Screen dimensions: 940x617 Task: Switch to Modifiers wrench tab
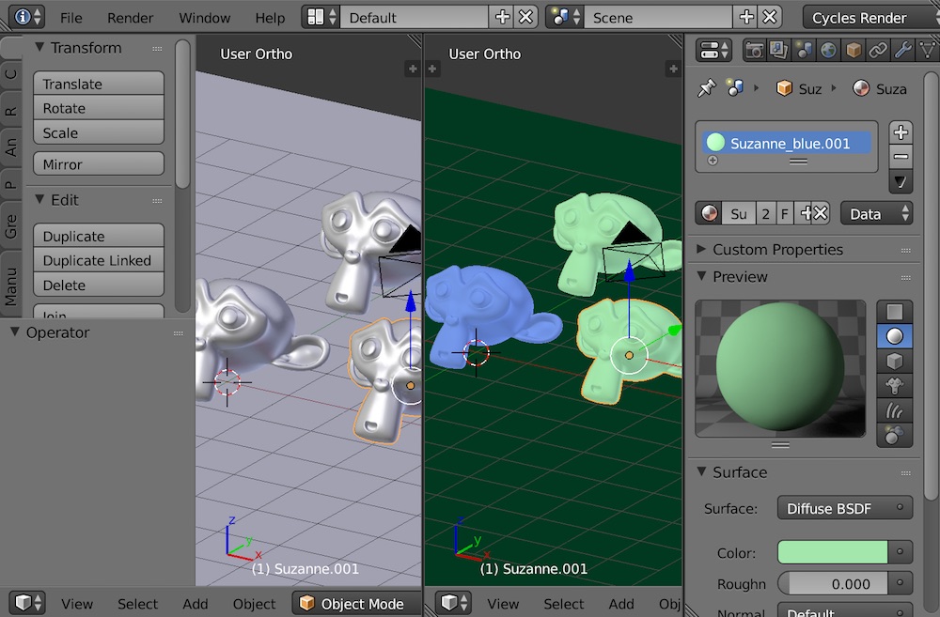902,51
